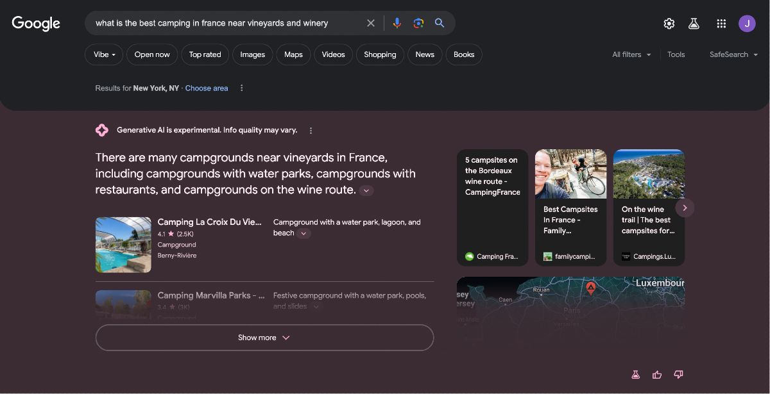
Task: Start voice search with the microphone icon
Action: 397,23
